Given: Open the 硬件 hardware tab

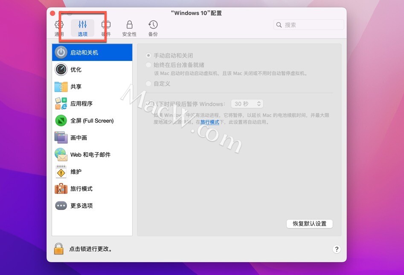Looking at the screenshot, I should [x=106, y=28].
